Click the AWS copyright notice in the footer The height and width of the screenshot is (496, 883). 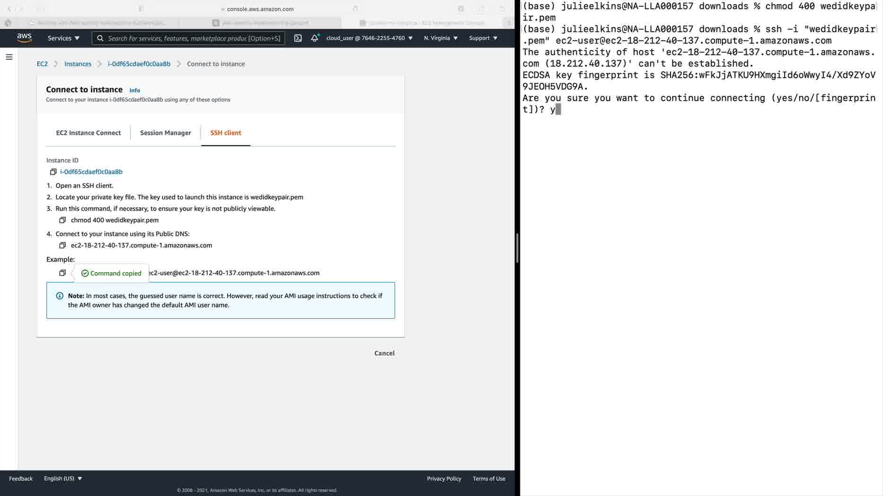click(x=257, y=490)
